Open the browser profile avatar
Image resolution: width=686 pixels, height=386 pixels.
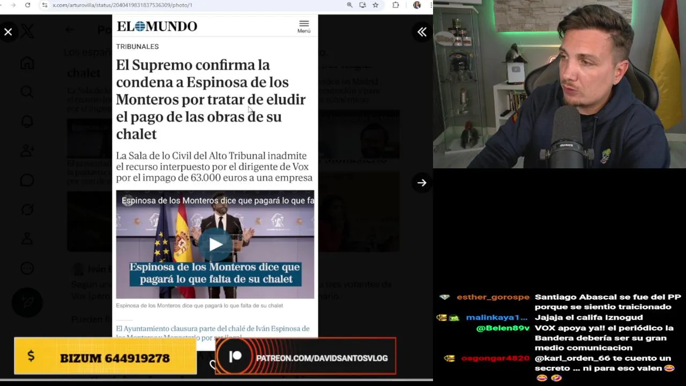pyautogui.click(x=416, y=5)
